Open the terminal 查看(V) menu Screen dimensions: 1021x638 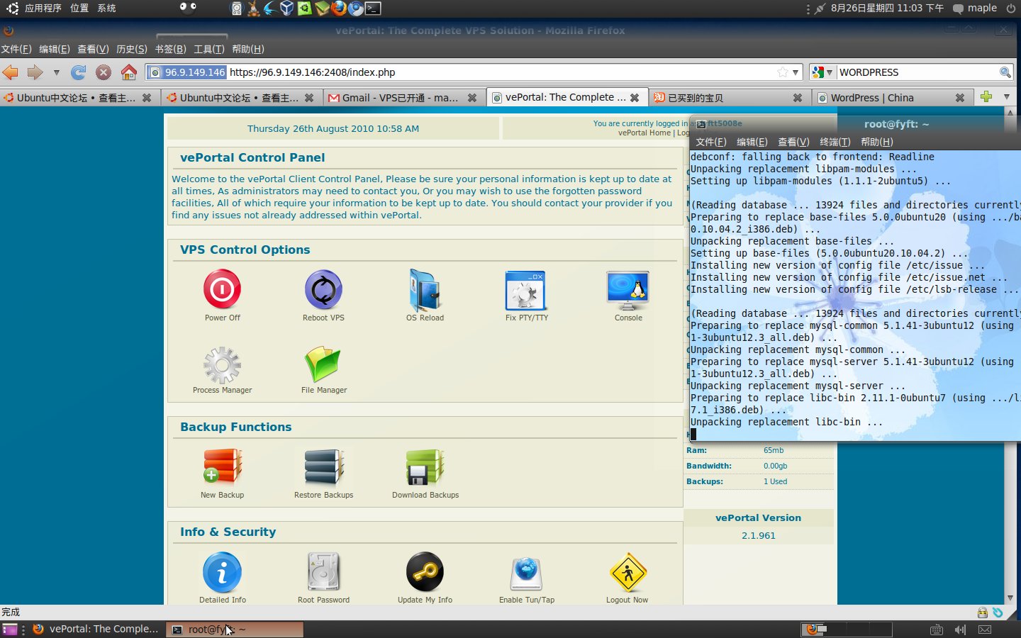[793, 142]
